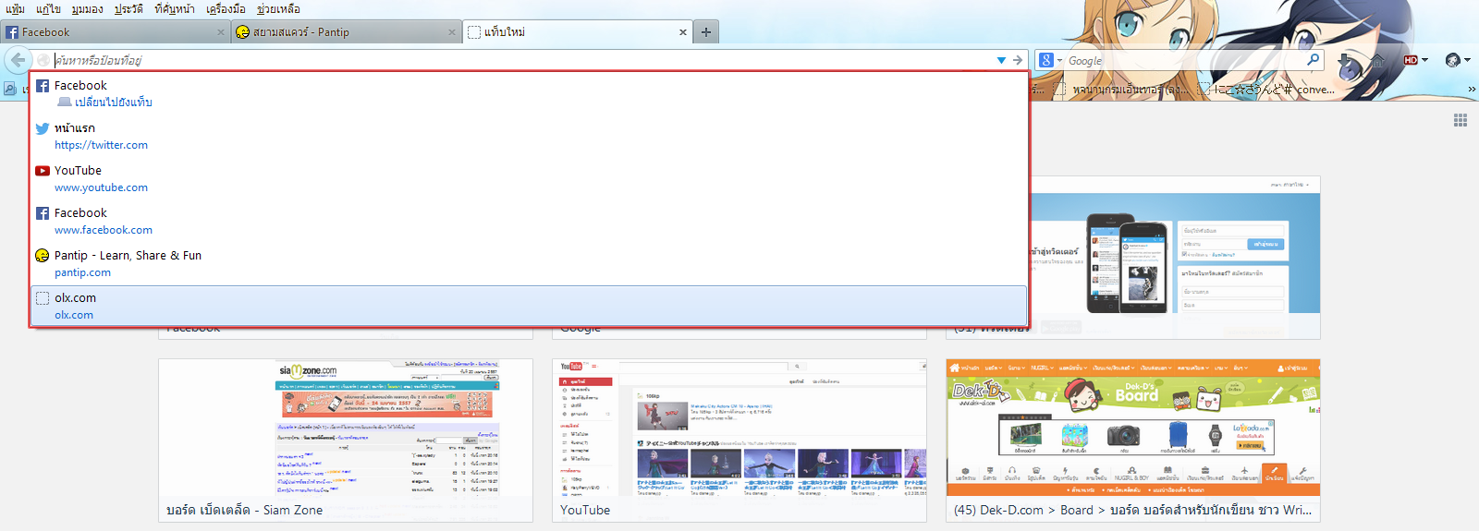Click the Facebook icon of switch-to-tab suggestion
The image size is (1479, 531).
pos(43,86)
